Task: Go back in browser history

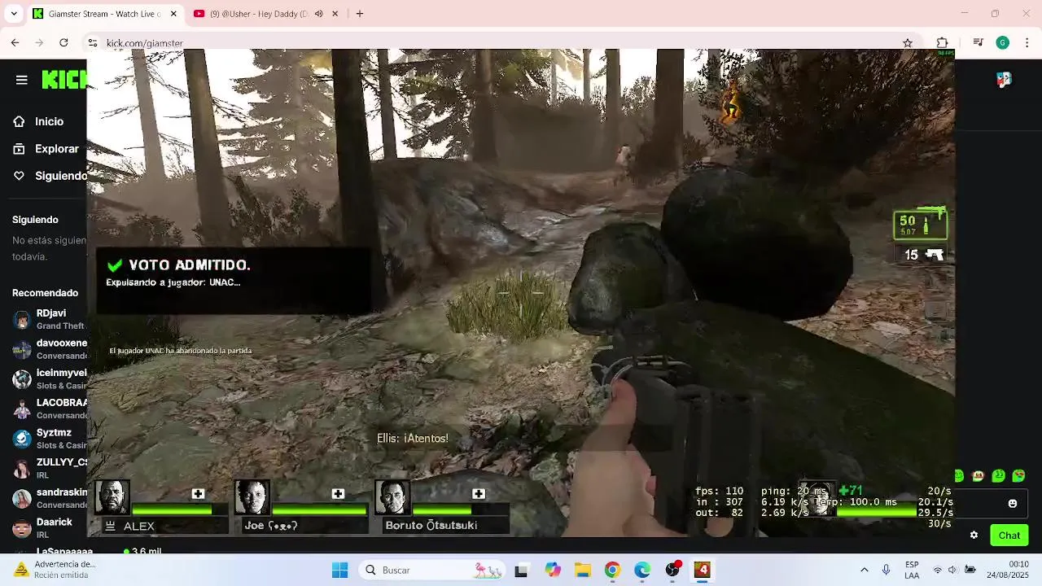Action: pyautogui.click(x=15, y=42)
